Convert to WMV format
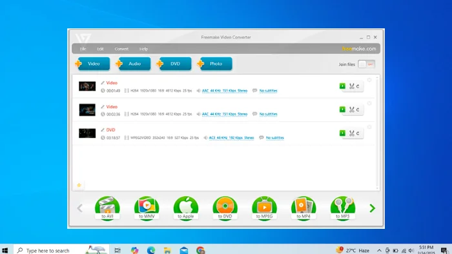This screenshot has height=254, width=452. click(x=147, y=208)
